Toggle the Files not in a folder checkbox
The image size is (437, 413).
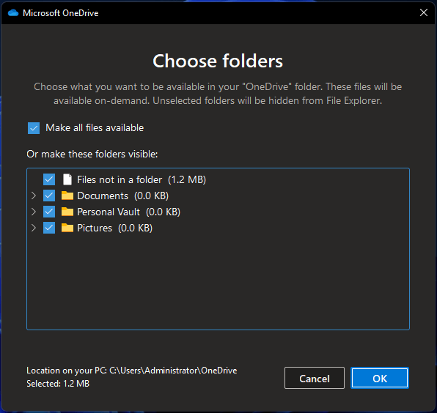49,179
